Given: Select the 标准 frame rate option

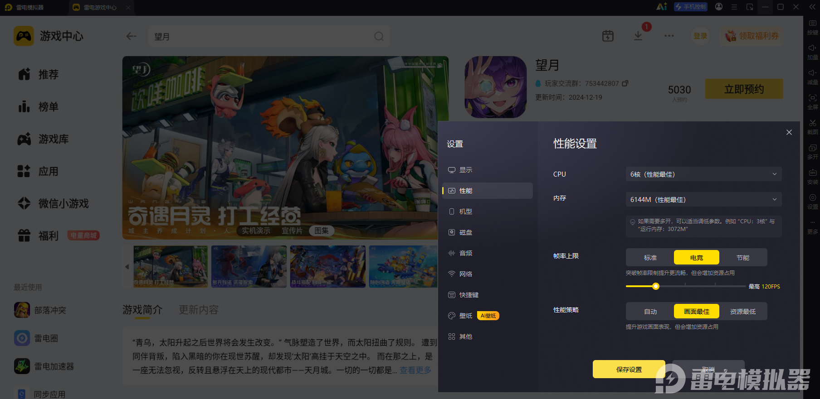Looking at the screenshot, I should [650, 258].
